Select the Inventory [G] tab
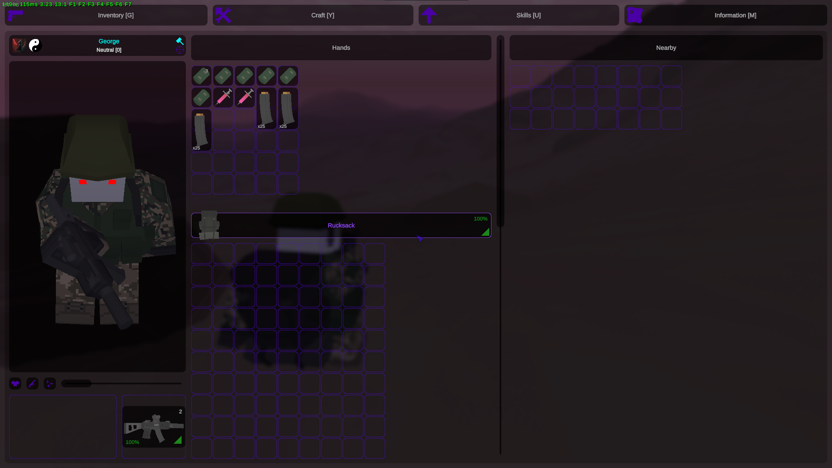Image resolution: width=832 pixels, height=468 pixels. (x=106, y=15)
